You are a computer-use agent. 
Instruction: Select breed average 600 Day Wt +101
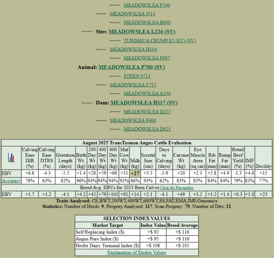click(x=113, y=194)
